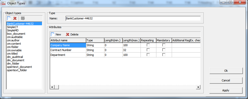Select opentext_document in object types list
This screenshot has width=248, height=99.
tap(19, 67)
